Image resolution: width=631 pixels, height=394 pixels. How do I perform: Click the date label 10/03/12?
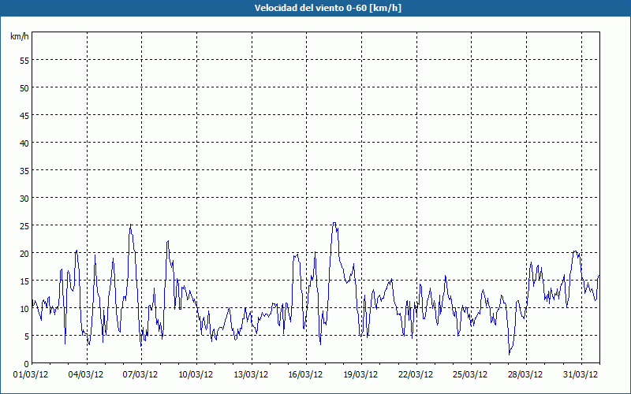pos(196,374)
